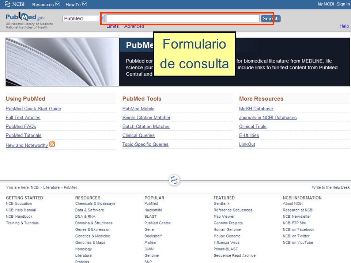
Task: Open the PubMed database selector dropdown
Action: pyautogui.click(x=83, y=19)
